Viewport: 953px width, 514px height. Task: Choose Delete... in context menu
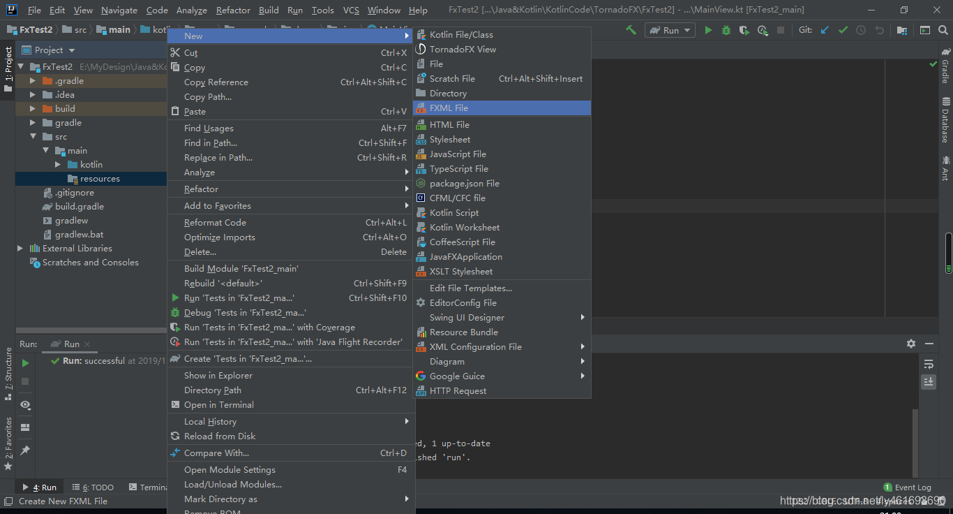click(x=290, y=251)
